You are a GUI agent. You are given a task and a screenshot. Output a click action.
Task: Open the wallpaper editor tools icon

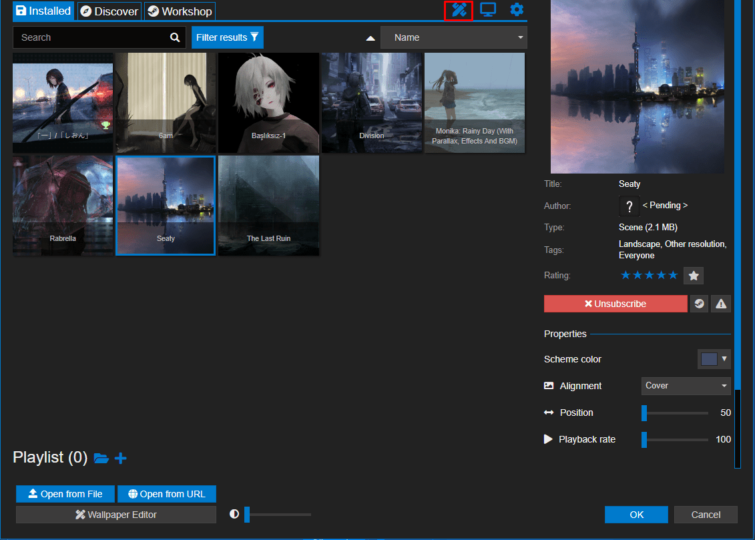[x=459, y=10]
